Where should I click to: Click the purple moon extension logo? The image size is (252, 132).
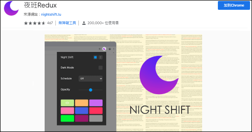11,8
